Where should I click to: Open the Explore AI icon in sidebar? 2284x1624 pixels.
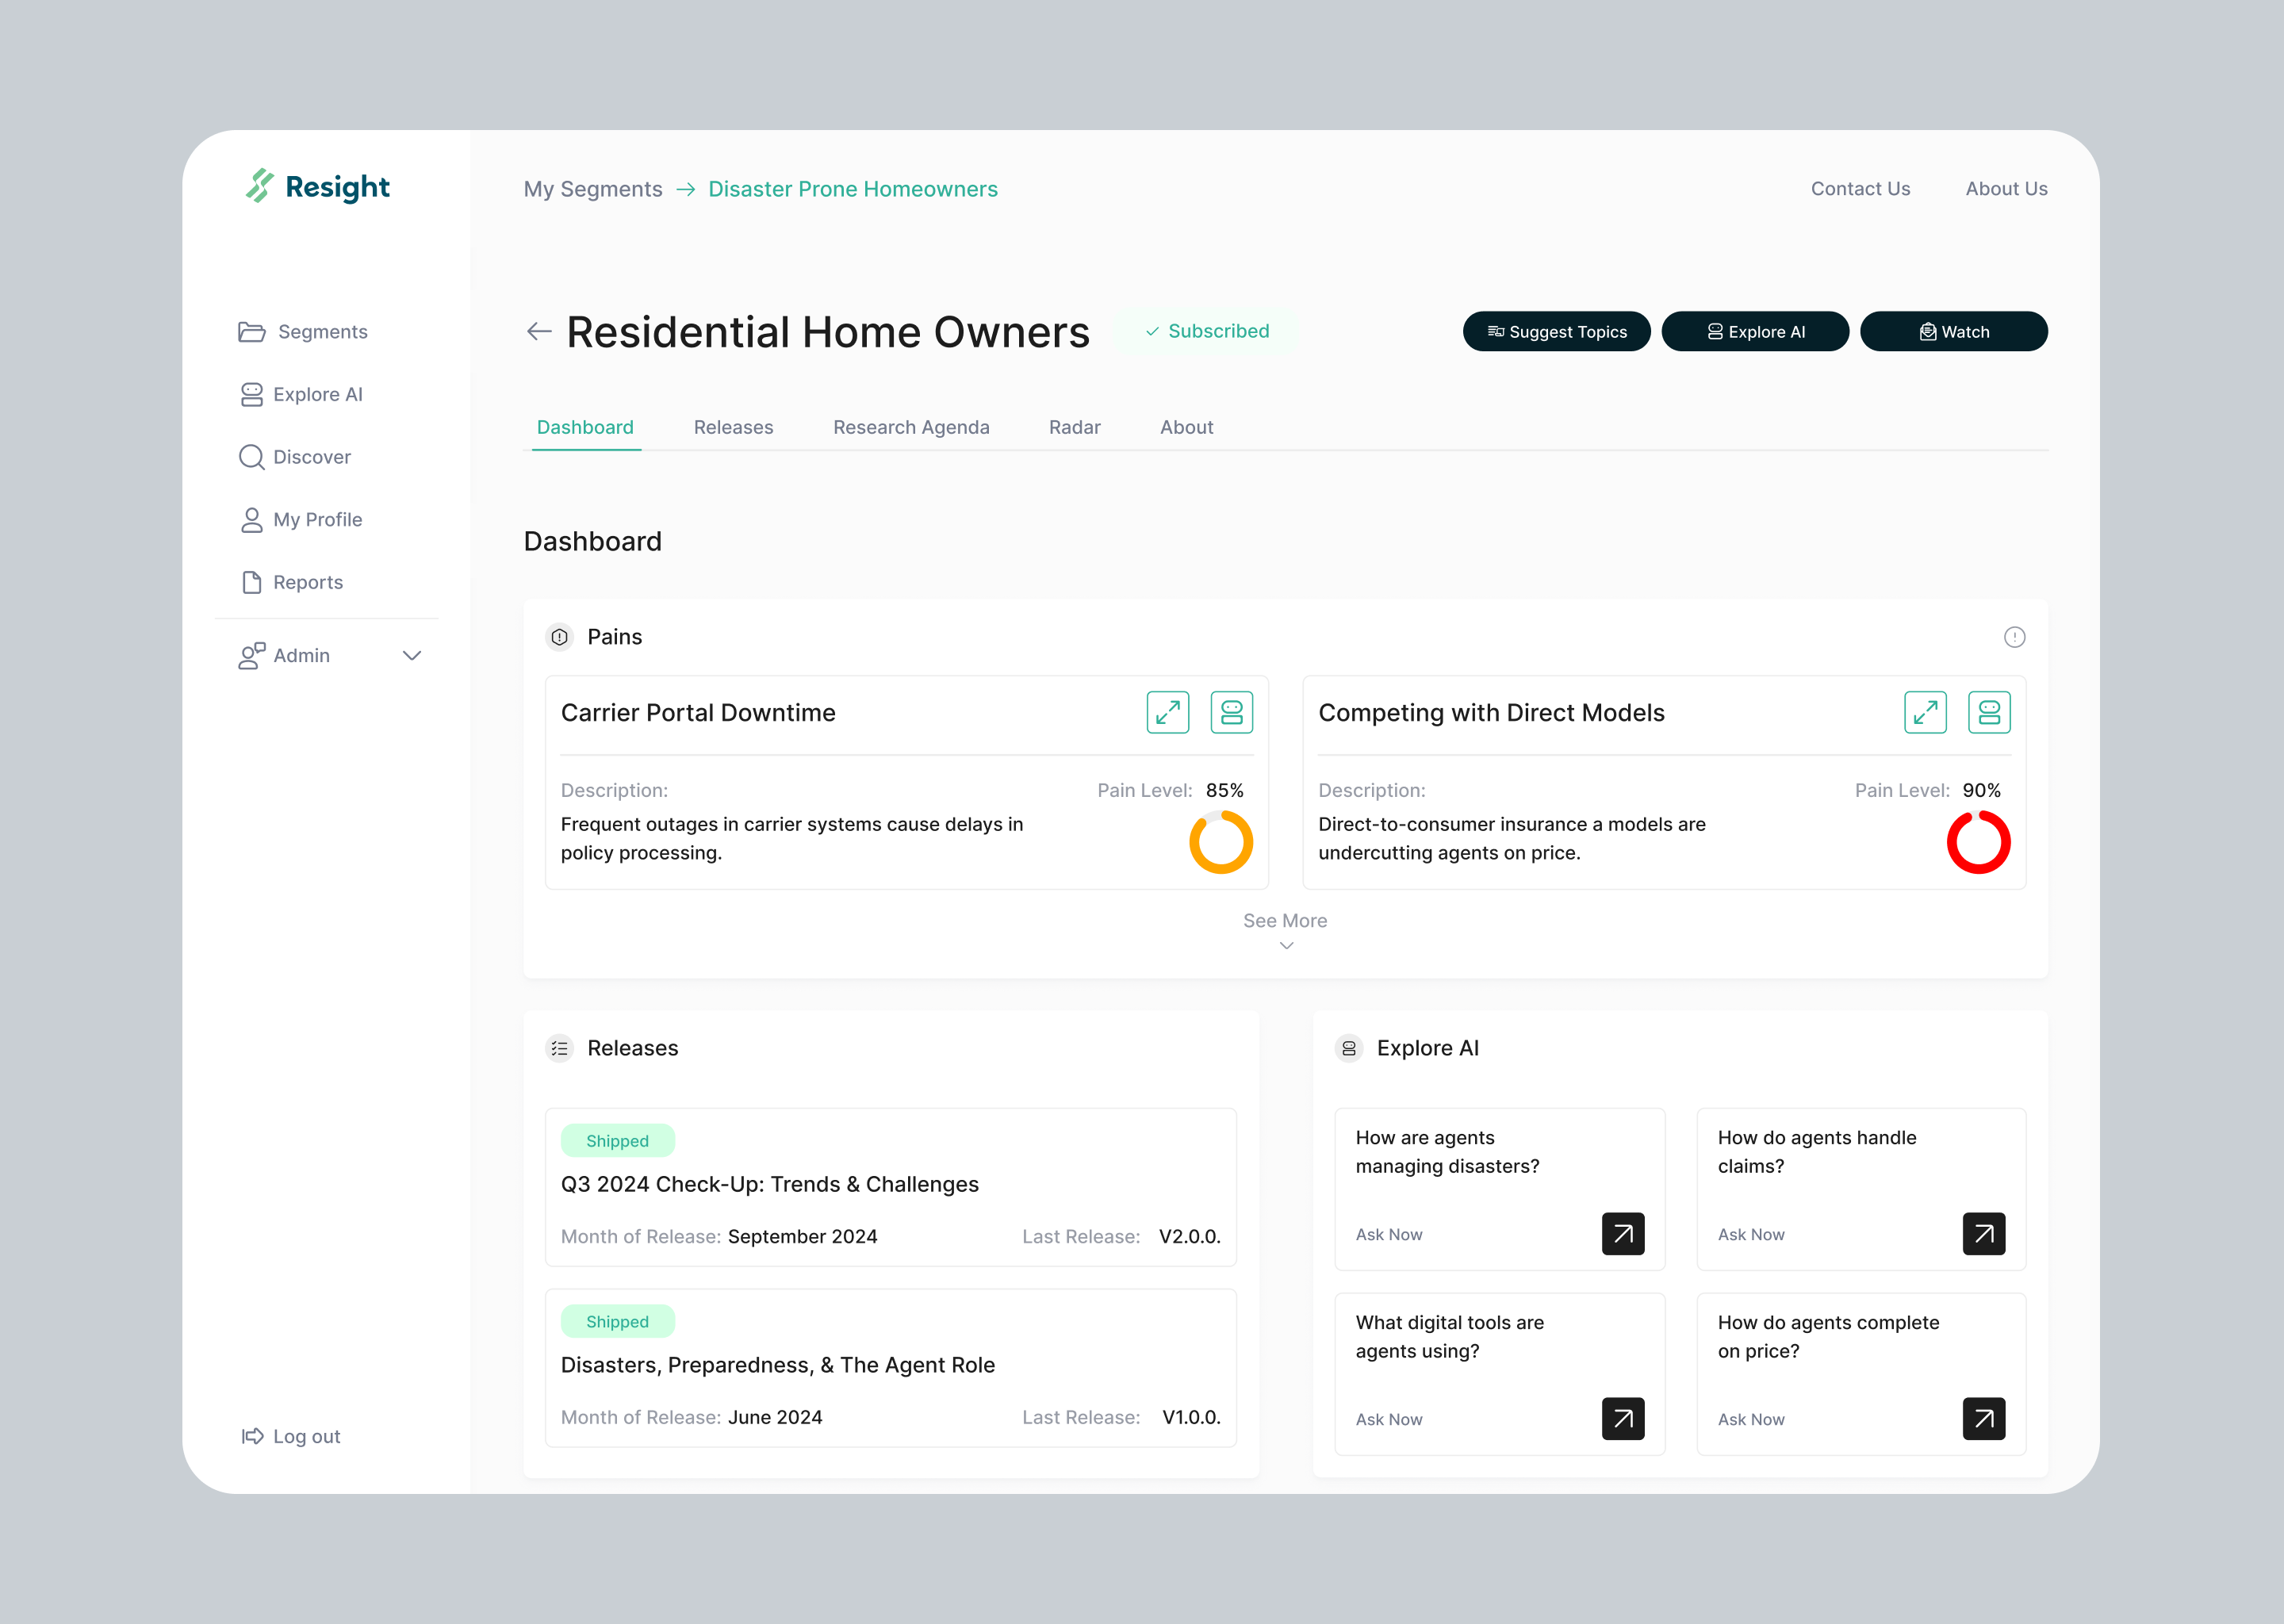pyautogui.click(x=252, y=394)
